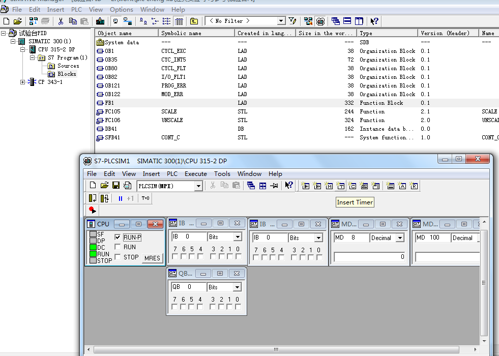
Task: Click the Version (Header) column header
Action: point(448,33)
